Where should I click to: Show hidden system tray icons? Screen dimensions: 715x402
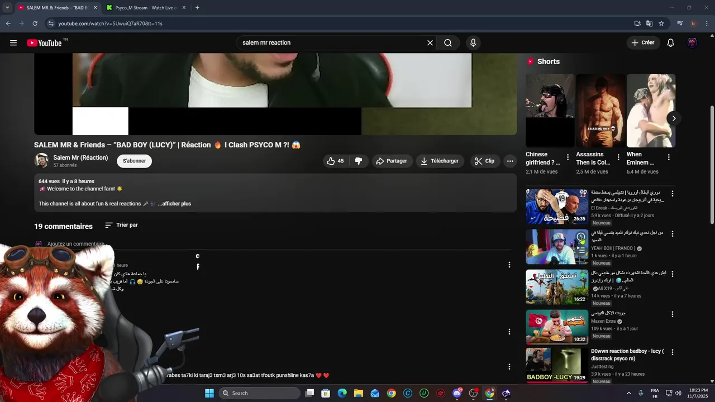[x=628, y=393]
